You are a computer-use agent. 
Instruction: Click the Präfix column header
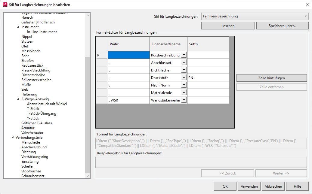coord(129,44)
